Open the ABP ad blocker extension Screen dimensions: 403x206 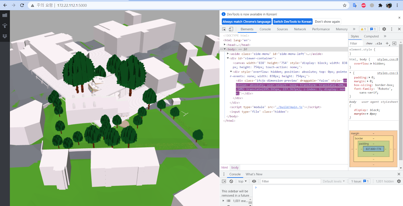click(363, 5)
